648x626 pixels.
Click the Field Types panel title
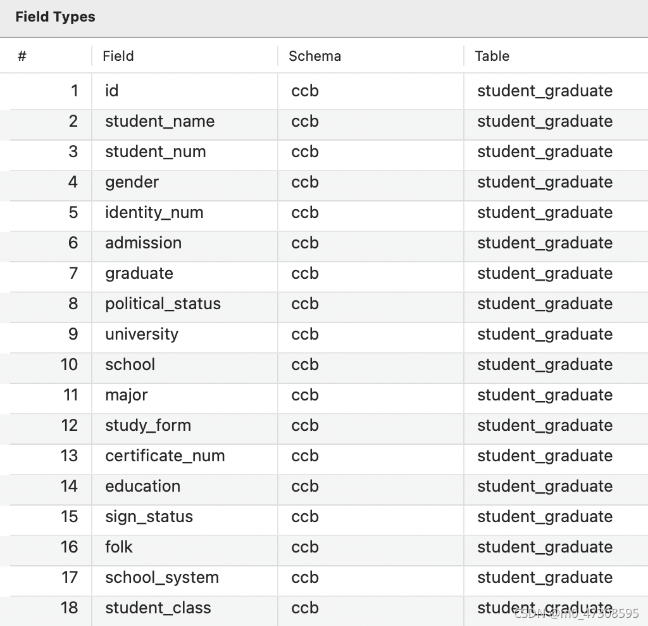pyautogui.click(x=56, y=17)
